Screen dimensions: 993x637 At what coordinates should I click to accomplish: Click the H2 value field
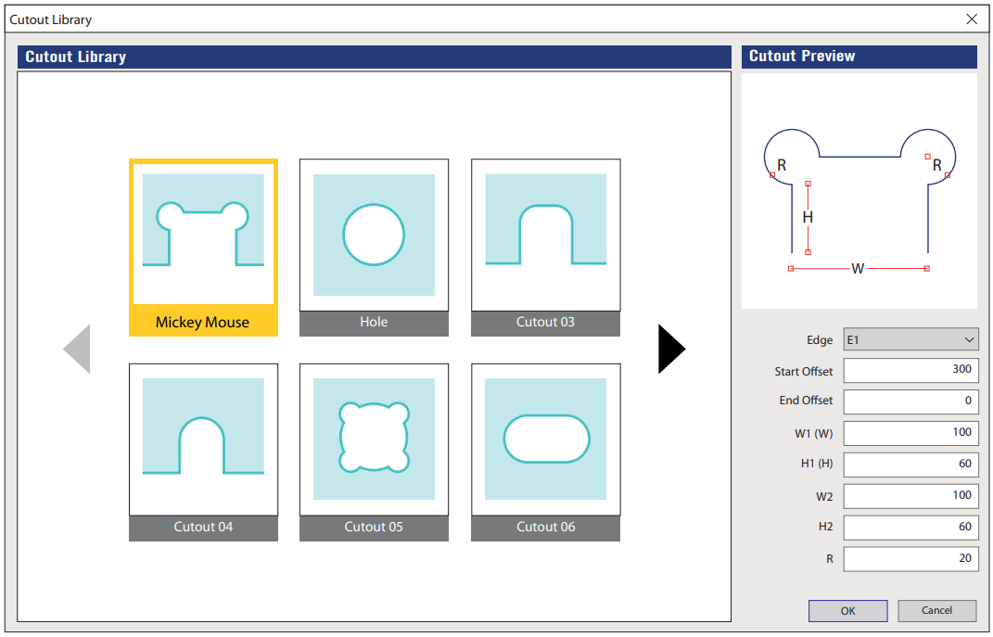click(910, 528)
